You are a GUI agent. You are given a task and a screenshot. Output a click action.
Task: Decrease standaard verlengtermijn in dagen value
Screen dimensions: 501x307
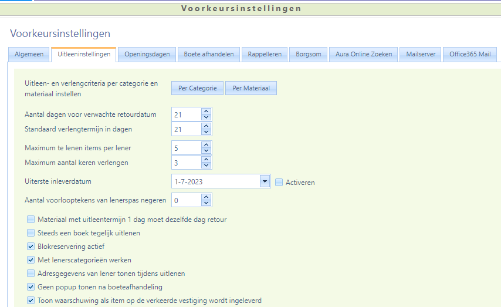205,133
